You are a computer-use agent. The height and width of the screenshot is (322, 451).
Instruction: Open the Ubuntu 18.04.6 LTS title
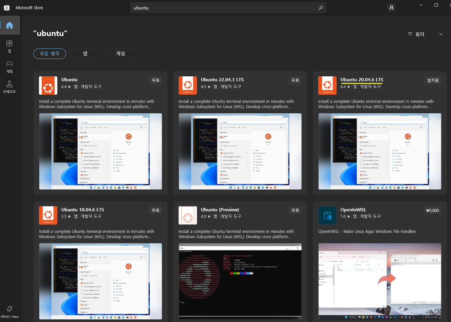[83, 210]
